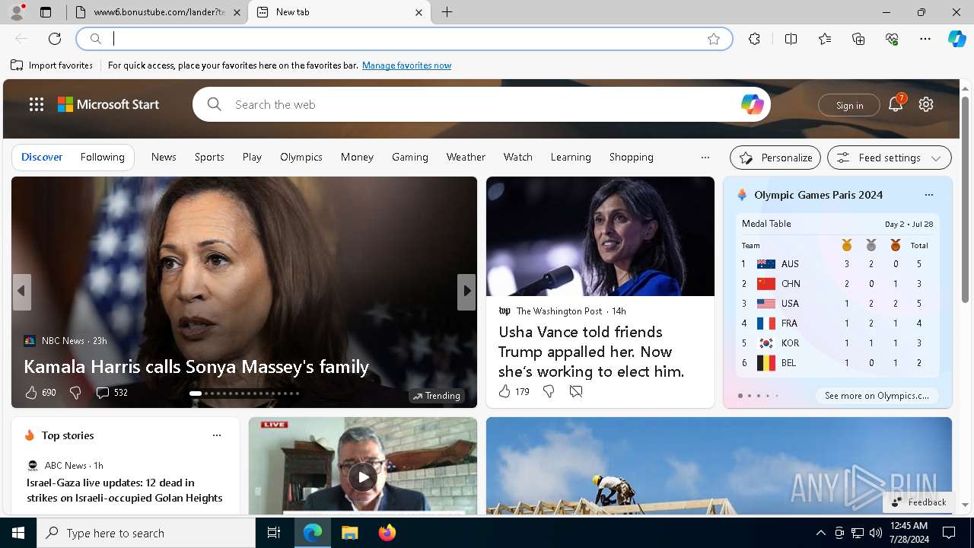Click the Copilot icon in web search box
974x548 pixels.
pos(752,104)
